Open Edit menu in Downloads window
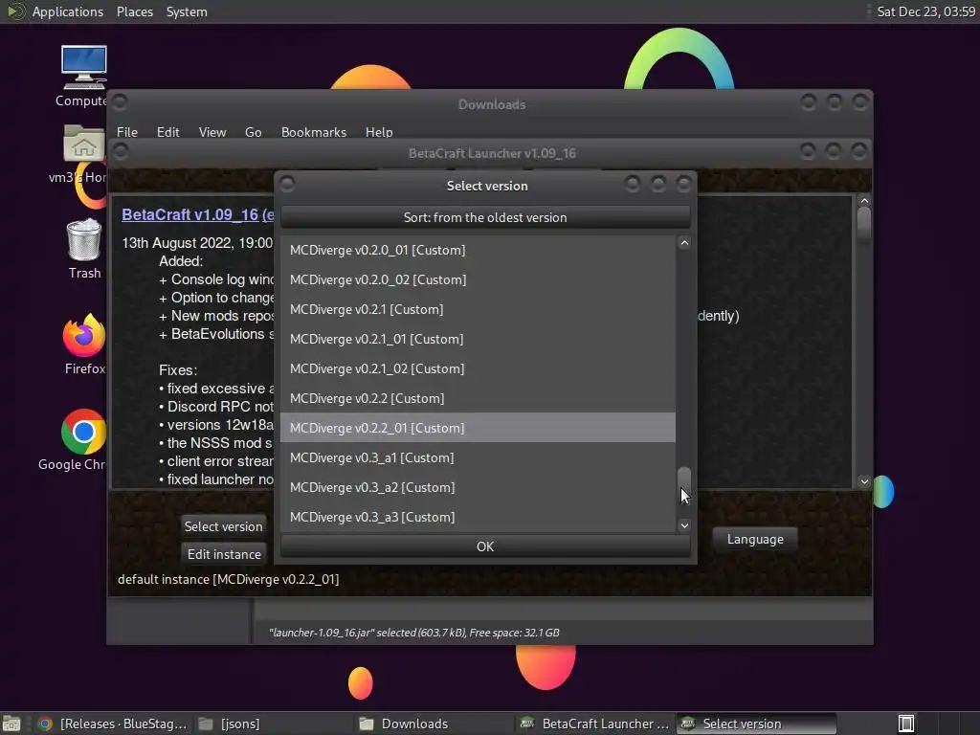 167,132
